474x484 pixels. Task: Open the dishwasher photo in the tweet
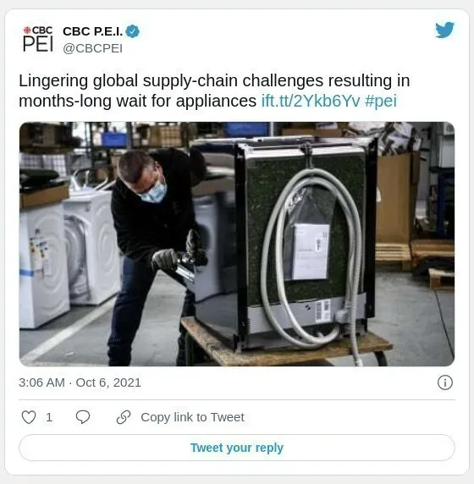[237, 244]
